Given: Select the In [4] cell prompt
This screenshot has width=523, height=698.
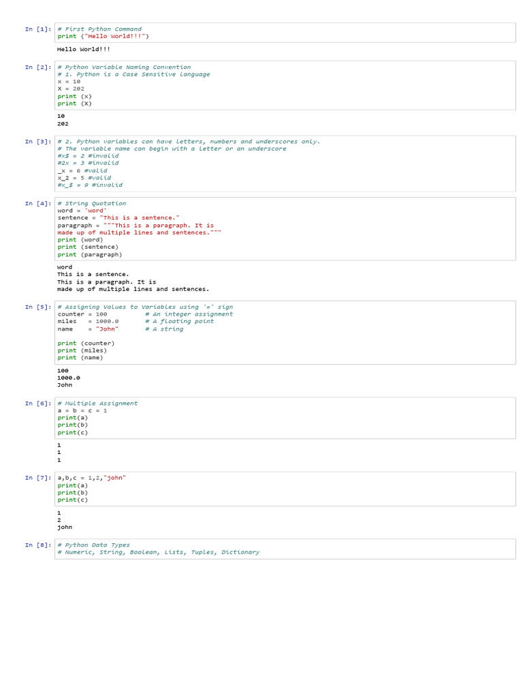Looking at the screenshot, I should coord(38,203).
